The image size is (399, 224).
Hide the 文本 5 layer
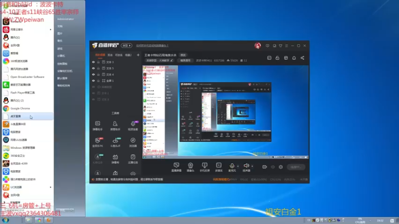click(93, 68)
